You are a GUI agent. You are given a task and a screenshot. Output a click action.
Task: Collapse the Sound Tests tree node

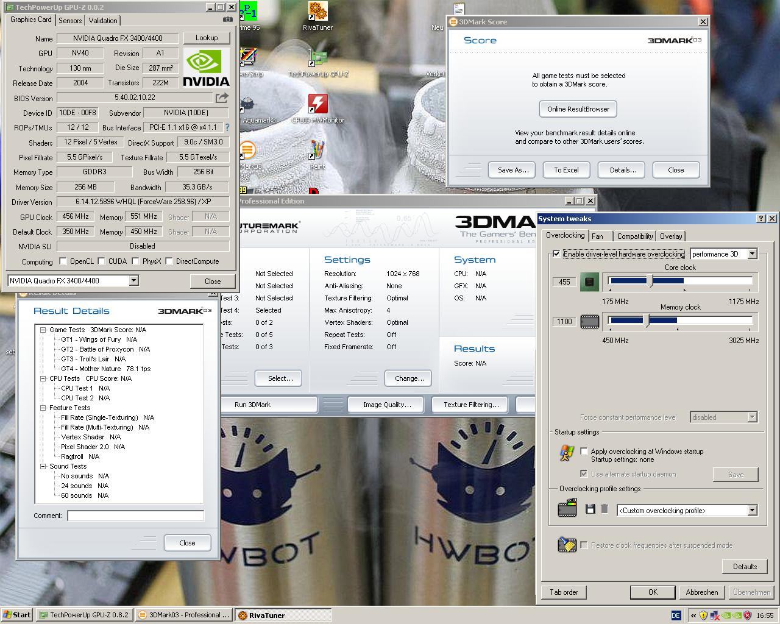point(43,466)
